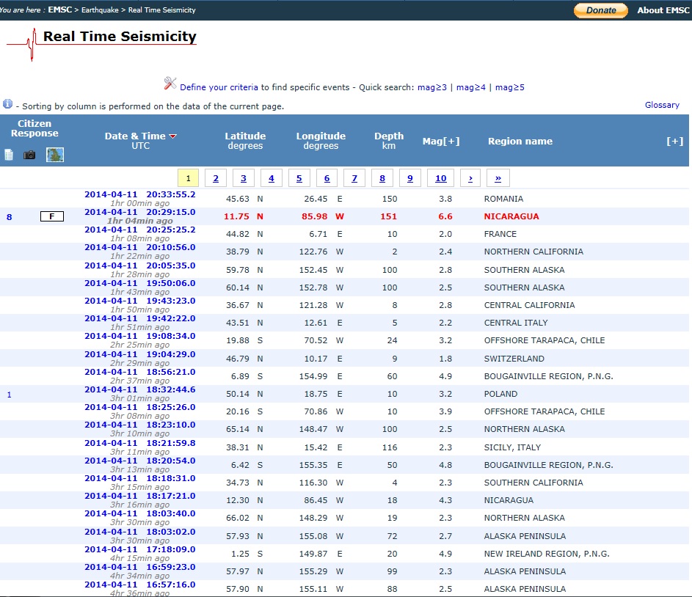Click ROMANIA region name cell
The width and height of the screenshot is (692, 597).
503,199
